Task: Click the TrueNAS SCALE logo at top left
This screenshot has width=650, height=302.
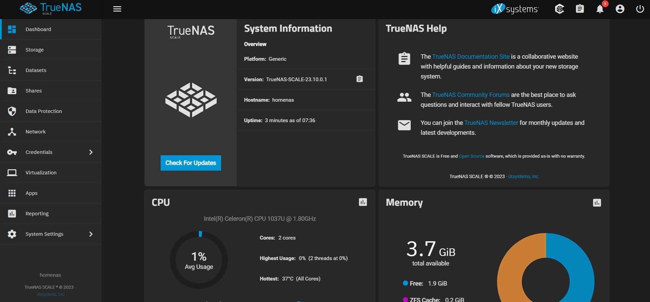Action: (51, 9)
